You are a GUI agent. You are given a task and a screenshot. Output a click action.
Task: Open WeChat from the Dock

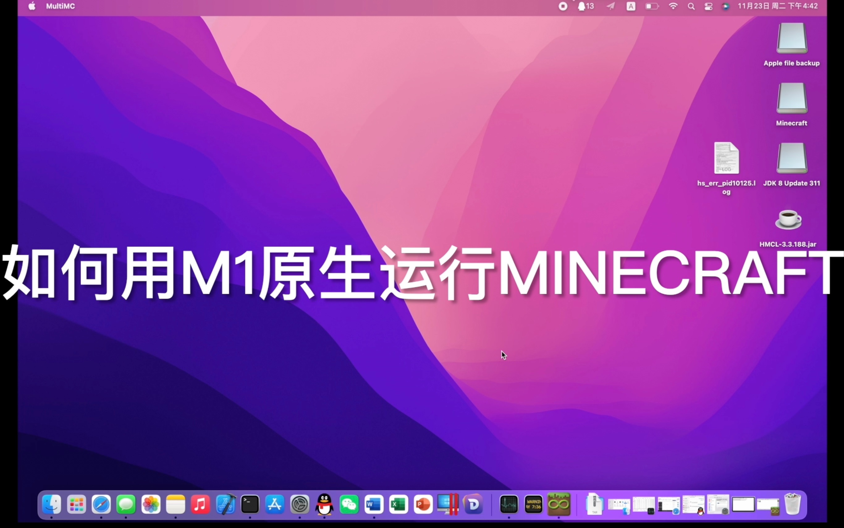tap(349, 504)
